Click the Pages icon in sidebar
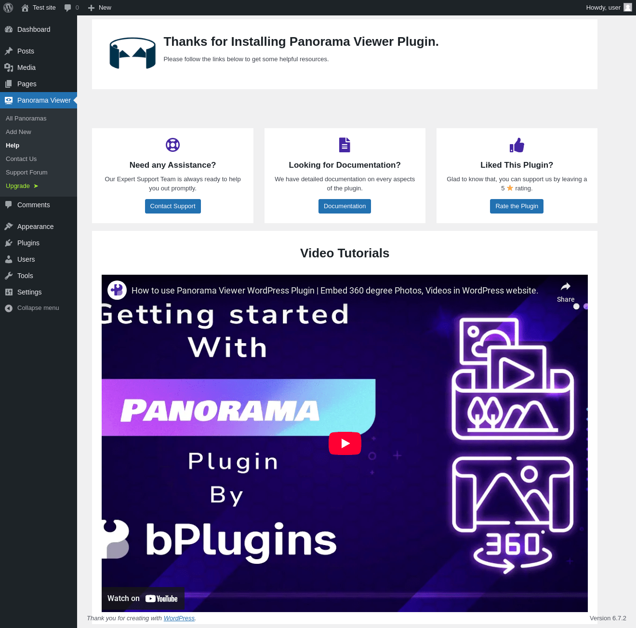This screenshot has width=636, height=628. click(9, 84)
